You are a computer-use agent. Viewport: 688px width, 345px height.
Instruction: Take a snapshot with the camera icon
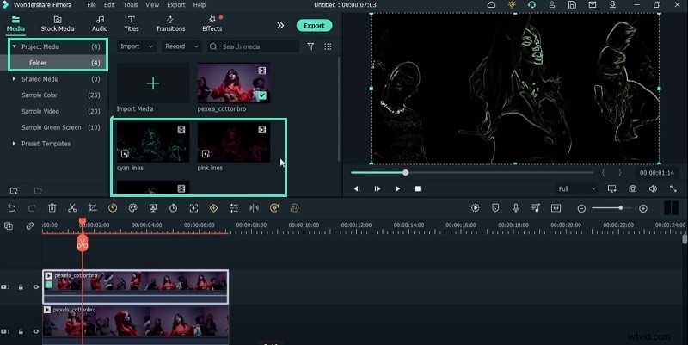(633, 188)
